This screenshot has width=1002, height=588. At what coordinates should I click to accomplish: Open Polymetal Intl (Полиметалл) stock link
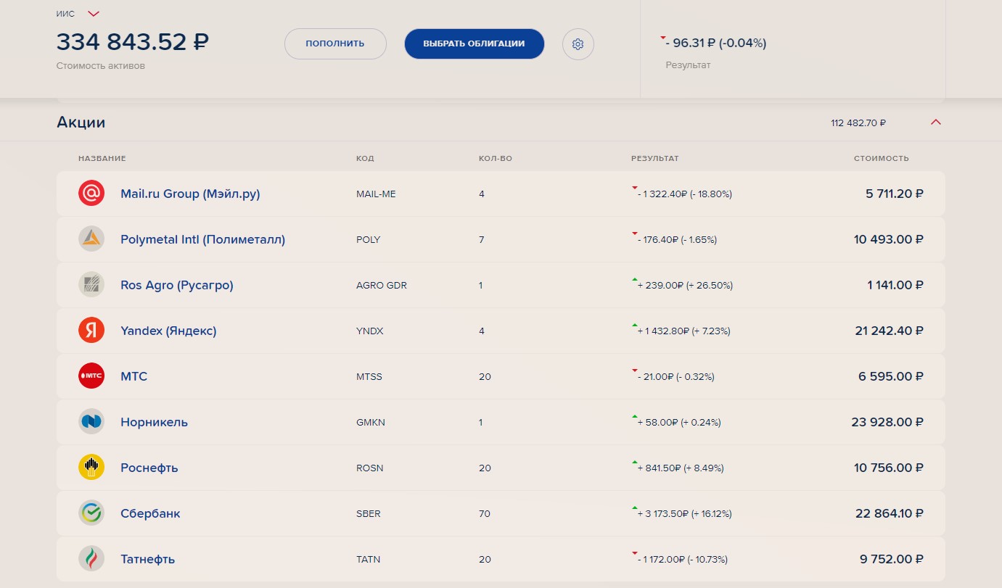point(203,239)
